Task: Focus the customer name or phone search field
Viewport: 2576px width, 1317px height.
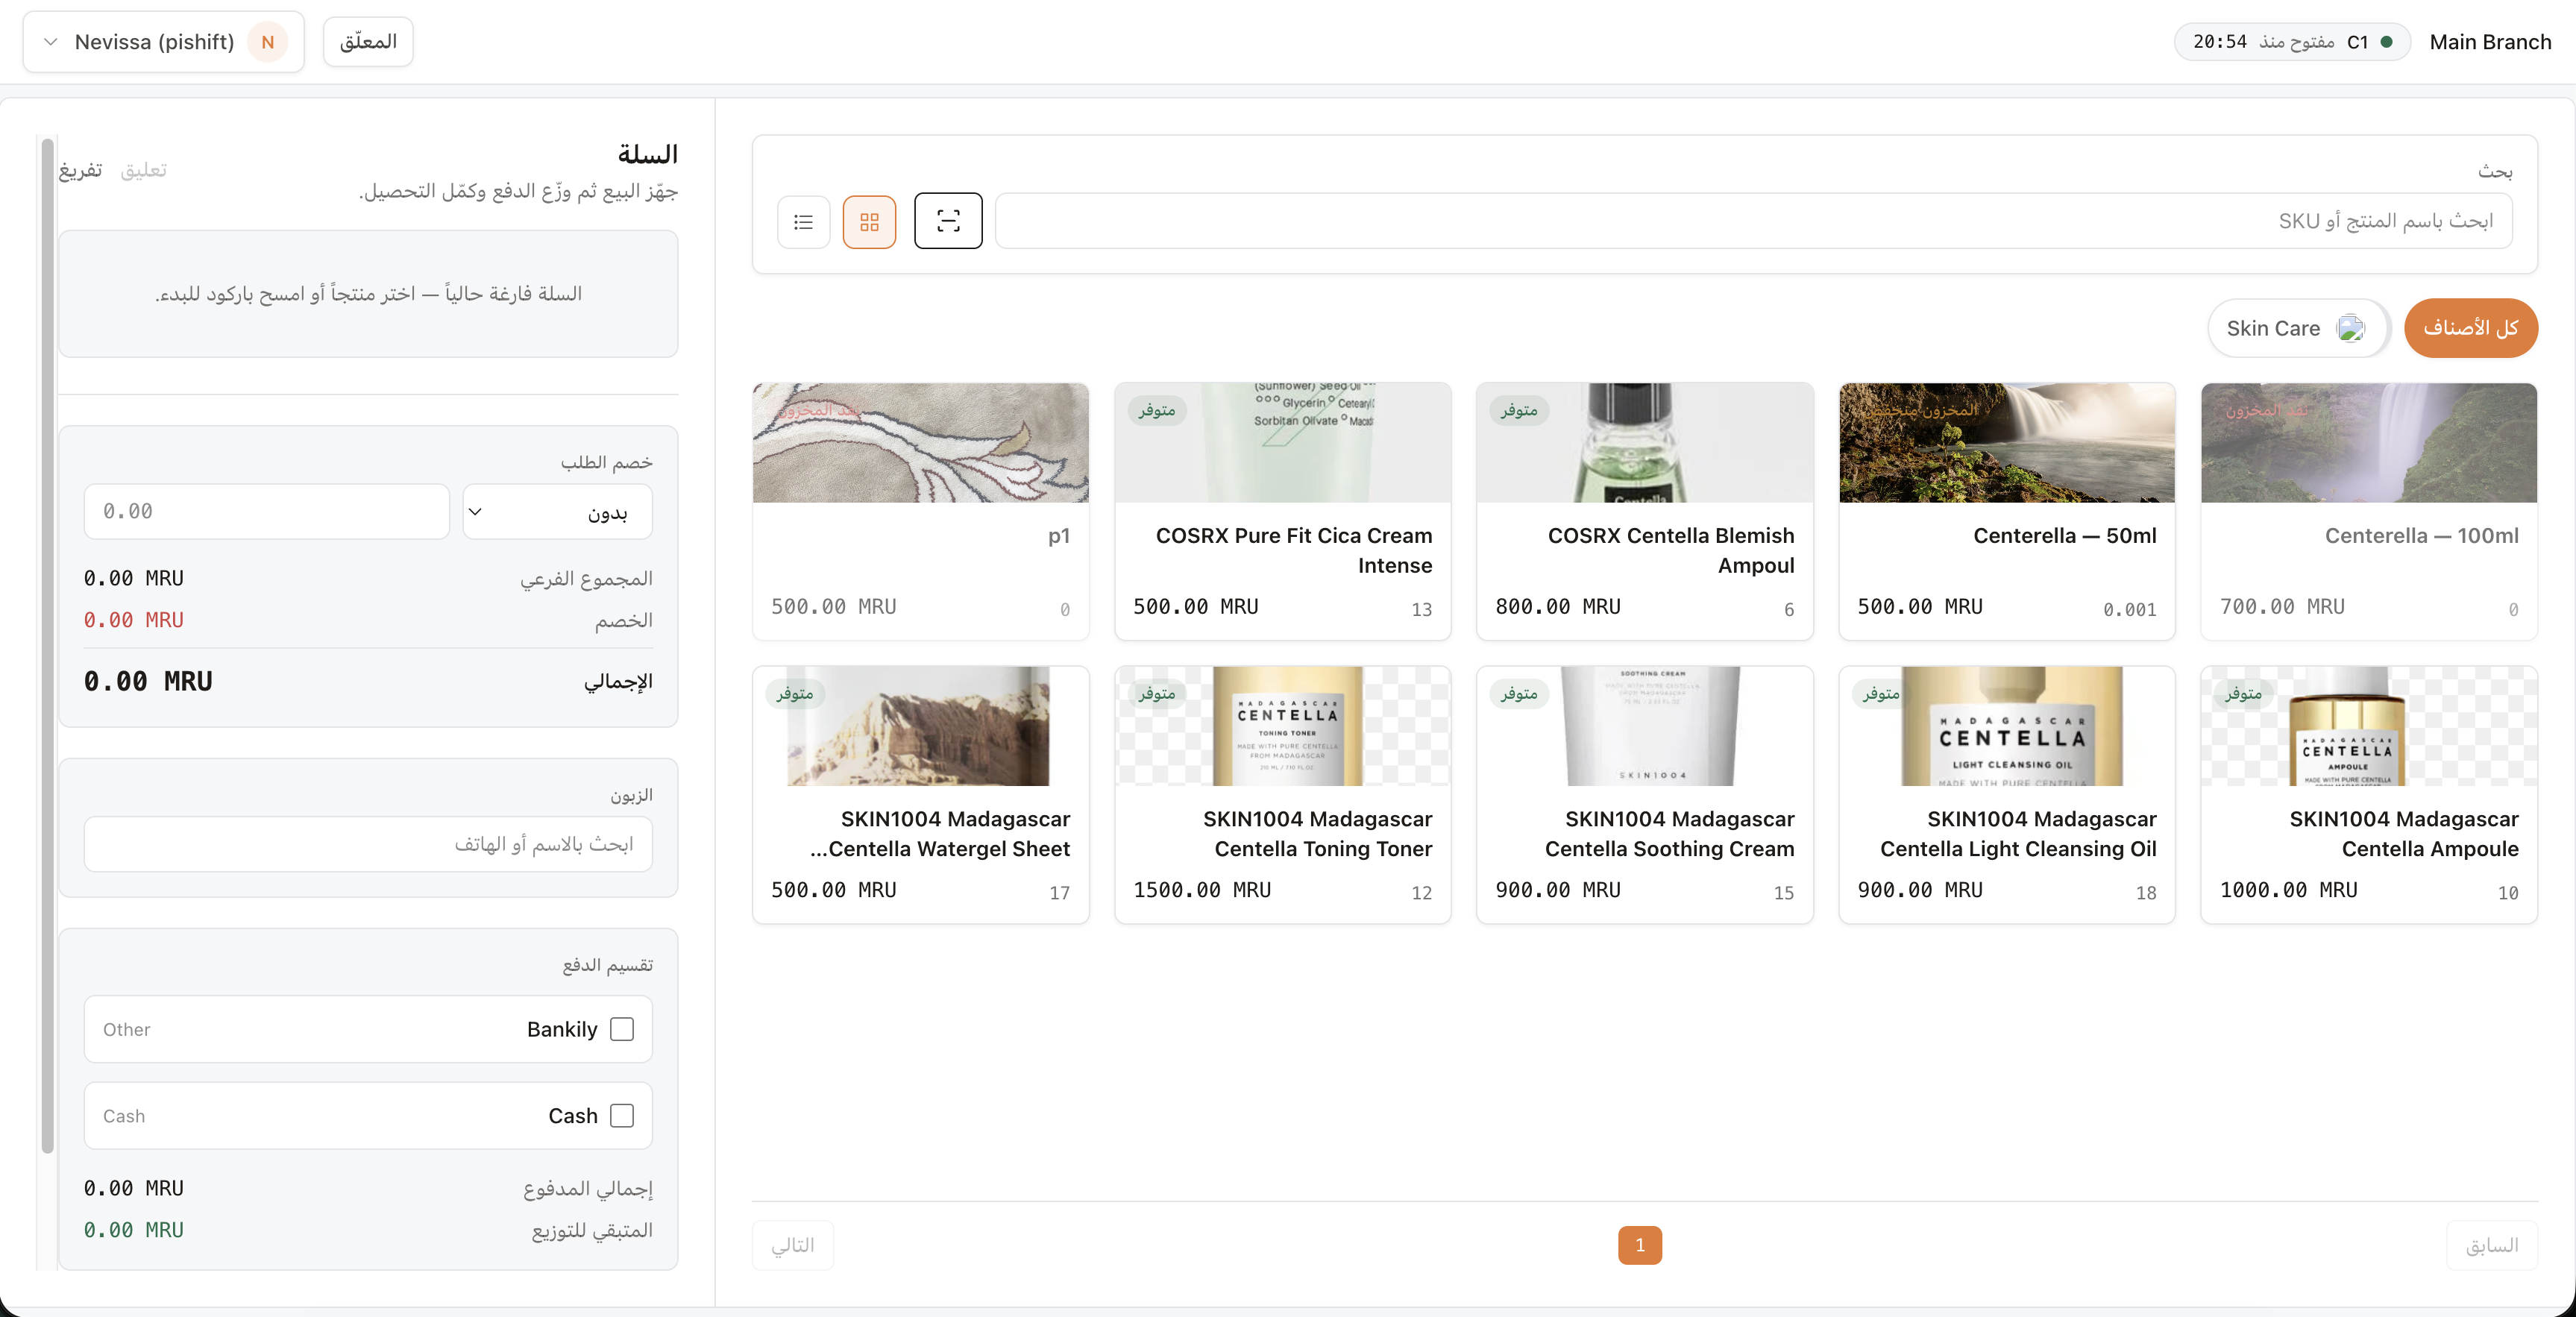Action: tap(368, 844)
